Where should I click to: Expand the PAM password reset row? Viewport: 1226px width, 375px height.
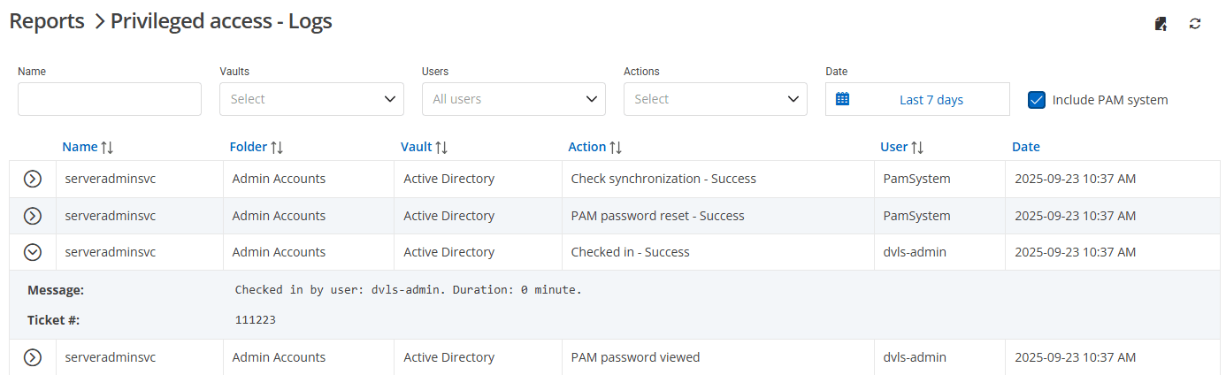click(33, 216)
